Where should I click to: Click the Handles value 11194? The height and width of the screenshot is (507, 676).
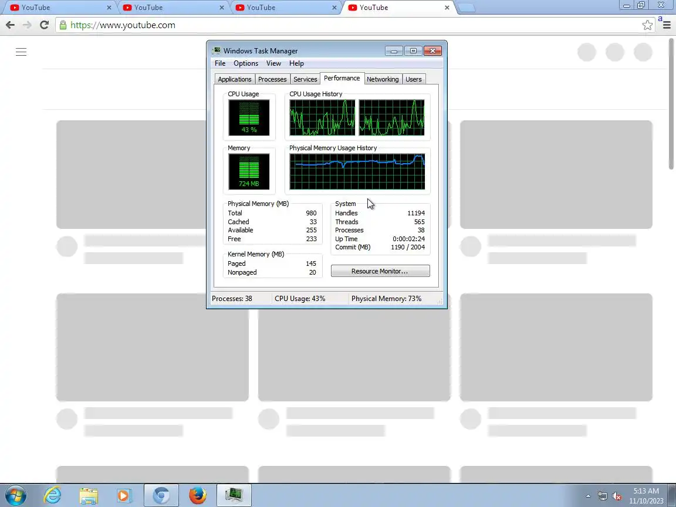tap(416, 213)
